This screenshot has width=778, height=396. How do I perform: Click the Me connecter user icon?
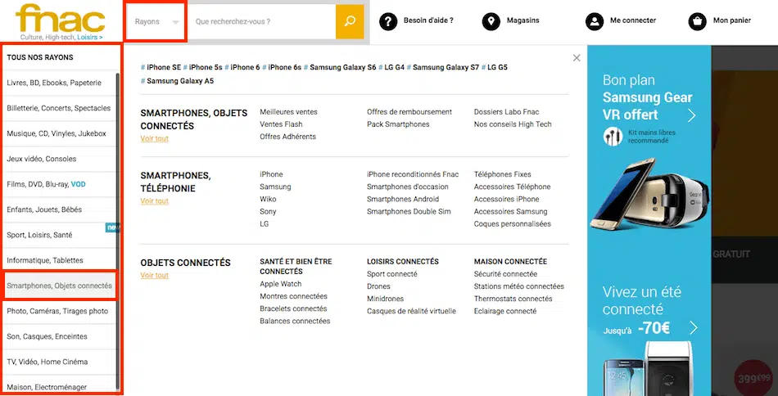(594, 21)
